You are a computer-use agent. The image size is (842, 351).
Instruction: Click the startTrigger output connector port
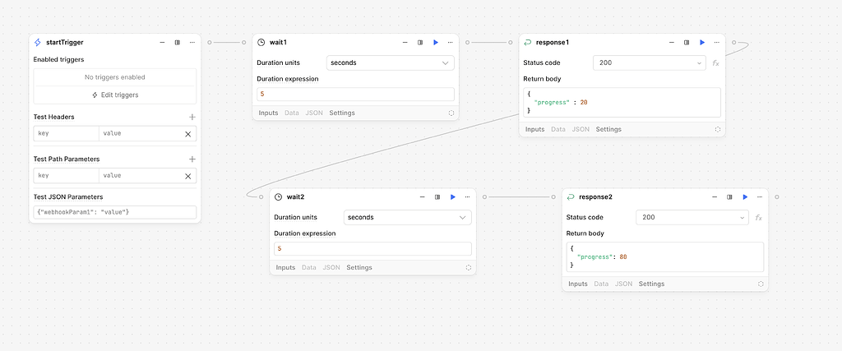point(210,43)
